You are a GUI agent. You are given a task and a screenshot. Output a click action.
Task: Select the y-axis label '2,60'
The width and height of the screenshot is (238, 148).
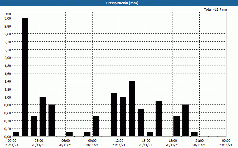[8, 34]
